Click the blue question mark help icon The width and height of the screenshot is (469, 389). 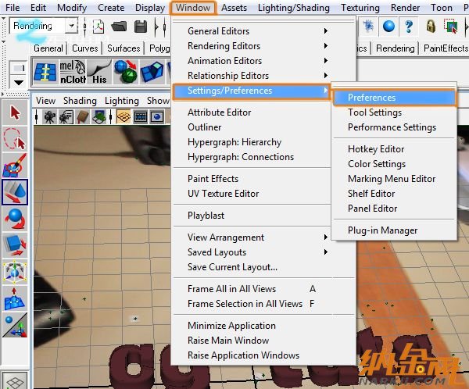click(x=408, y=27)
